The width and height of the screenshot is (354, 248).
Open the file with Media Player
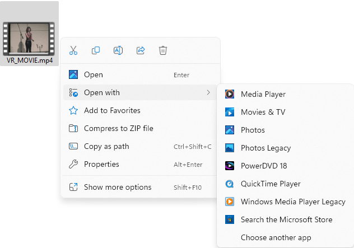285,94
